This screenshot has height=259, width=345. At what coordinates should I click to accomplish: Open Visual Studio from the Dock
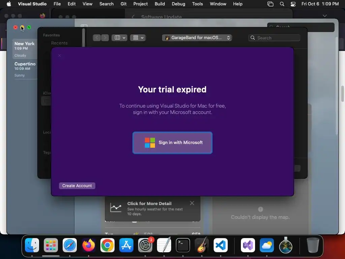coord(248,245)
